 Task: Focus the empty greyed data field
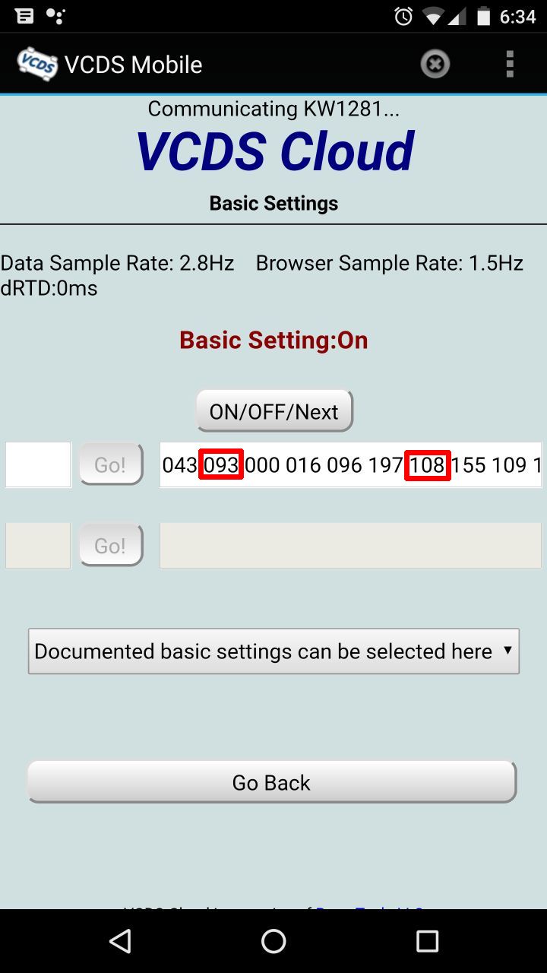tap(350, 545)
